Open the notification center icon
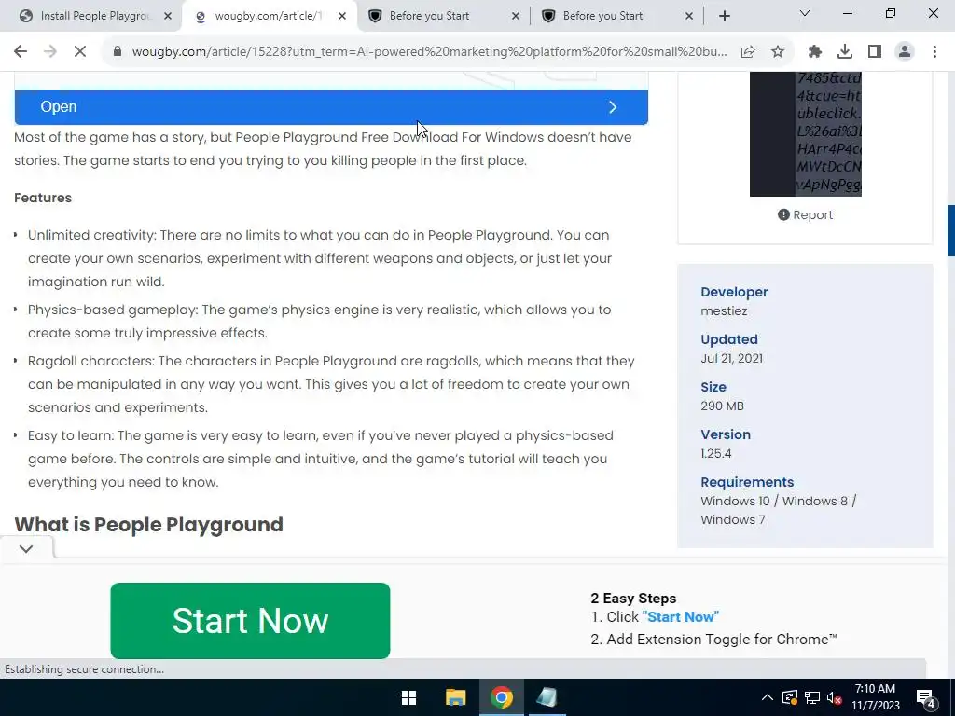Screen dimensions: 955x716 tap(926, 698)
